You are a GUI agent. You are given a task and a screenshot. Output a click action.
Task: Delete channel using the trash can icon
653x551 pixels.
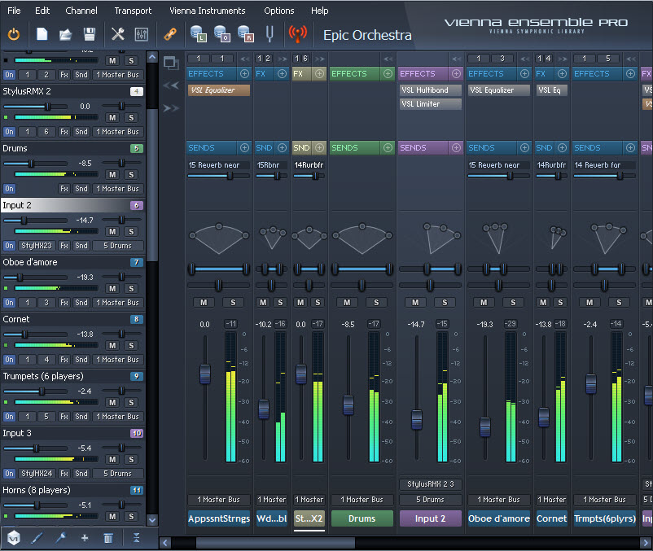108,538
